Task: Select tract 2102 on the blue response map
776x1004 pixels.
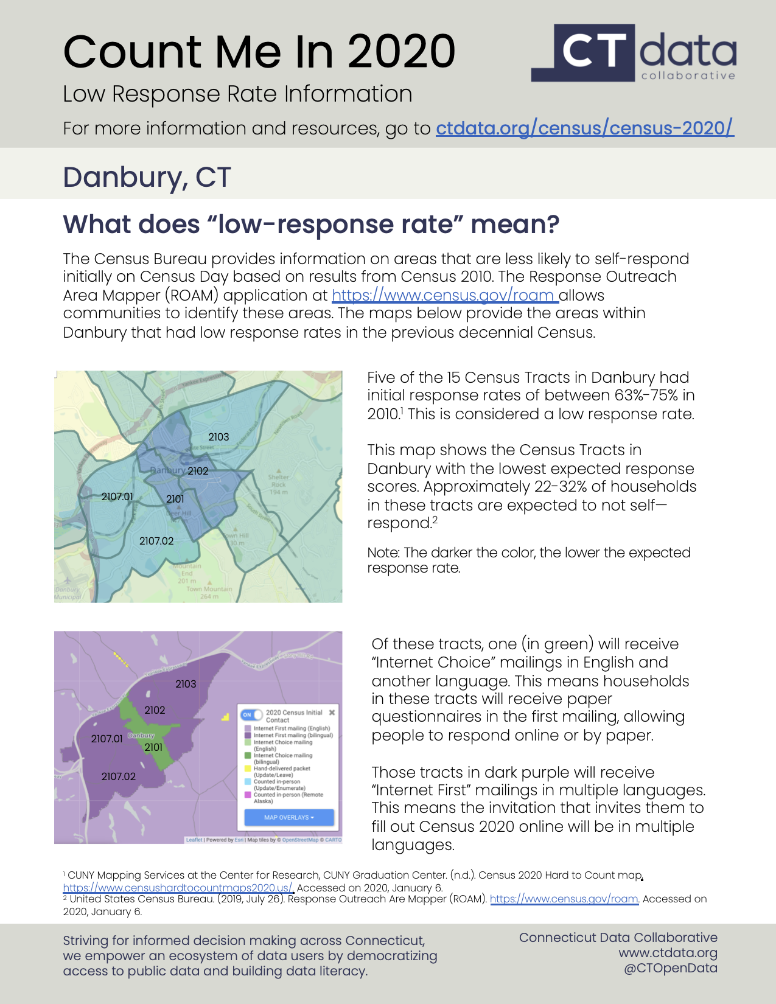Action: tap(198, 471)
